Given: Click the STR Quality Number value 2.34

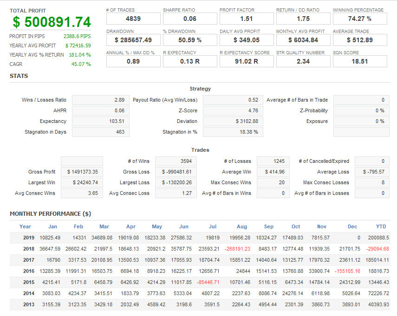Looking at the screenshot, I should (303, 61).
